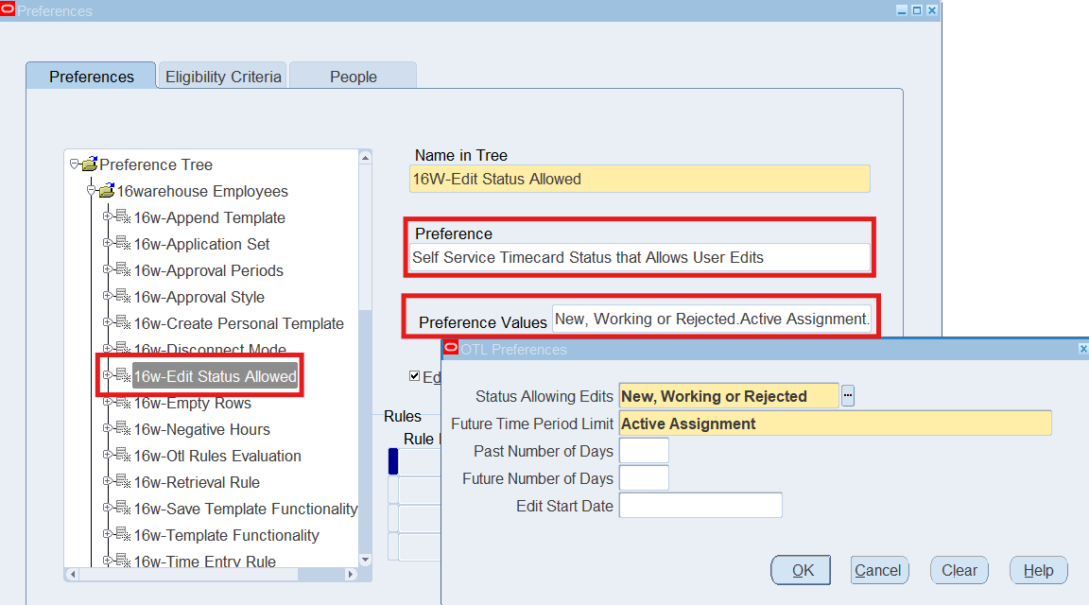Select 16w-Otl Rules Evaluation in tree
Viewport: 1089px width, 605px height.
(x=217, y=456)
